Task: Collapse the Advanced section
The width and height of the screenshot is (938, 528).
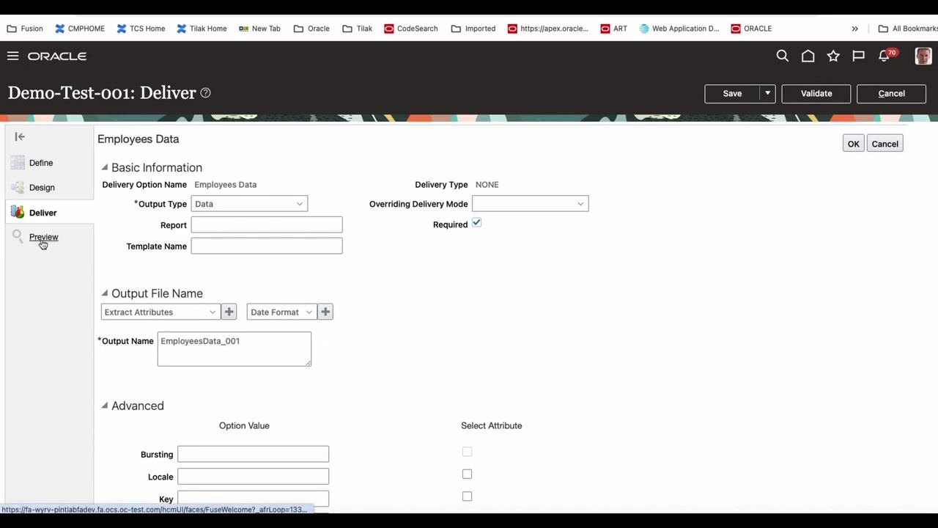Action: coord(105,406)
